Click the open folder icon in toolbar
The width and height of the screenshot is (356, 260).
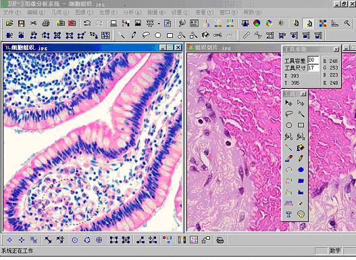click(9, 23)
